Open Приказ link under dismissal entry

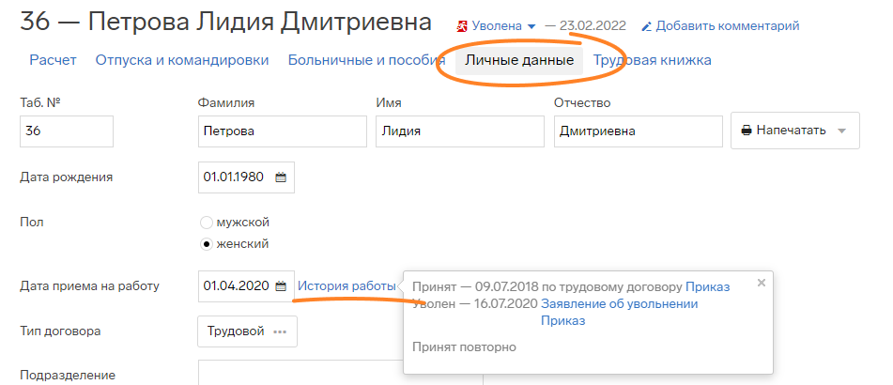(563, 320)
